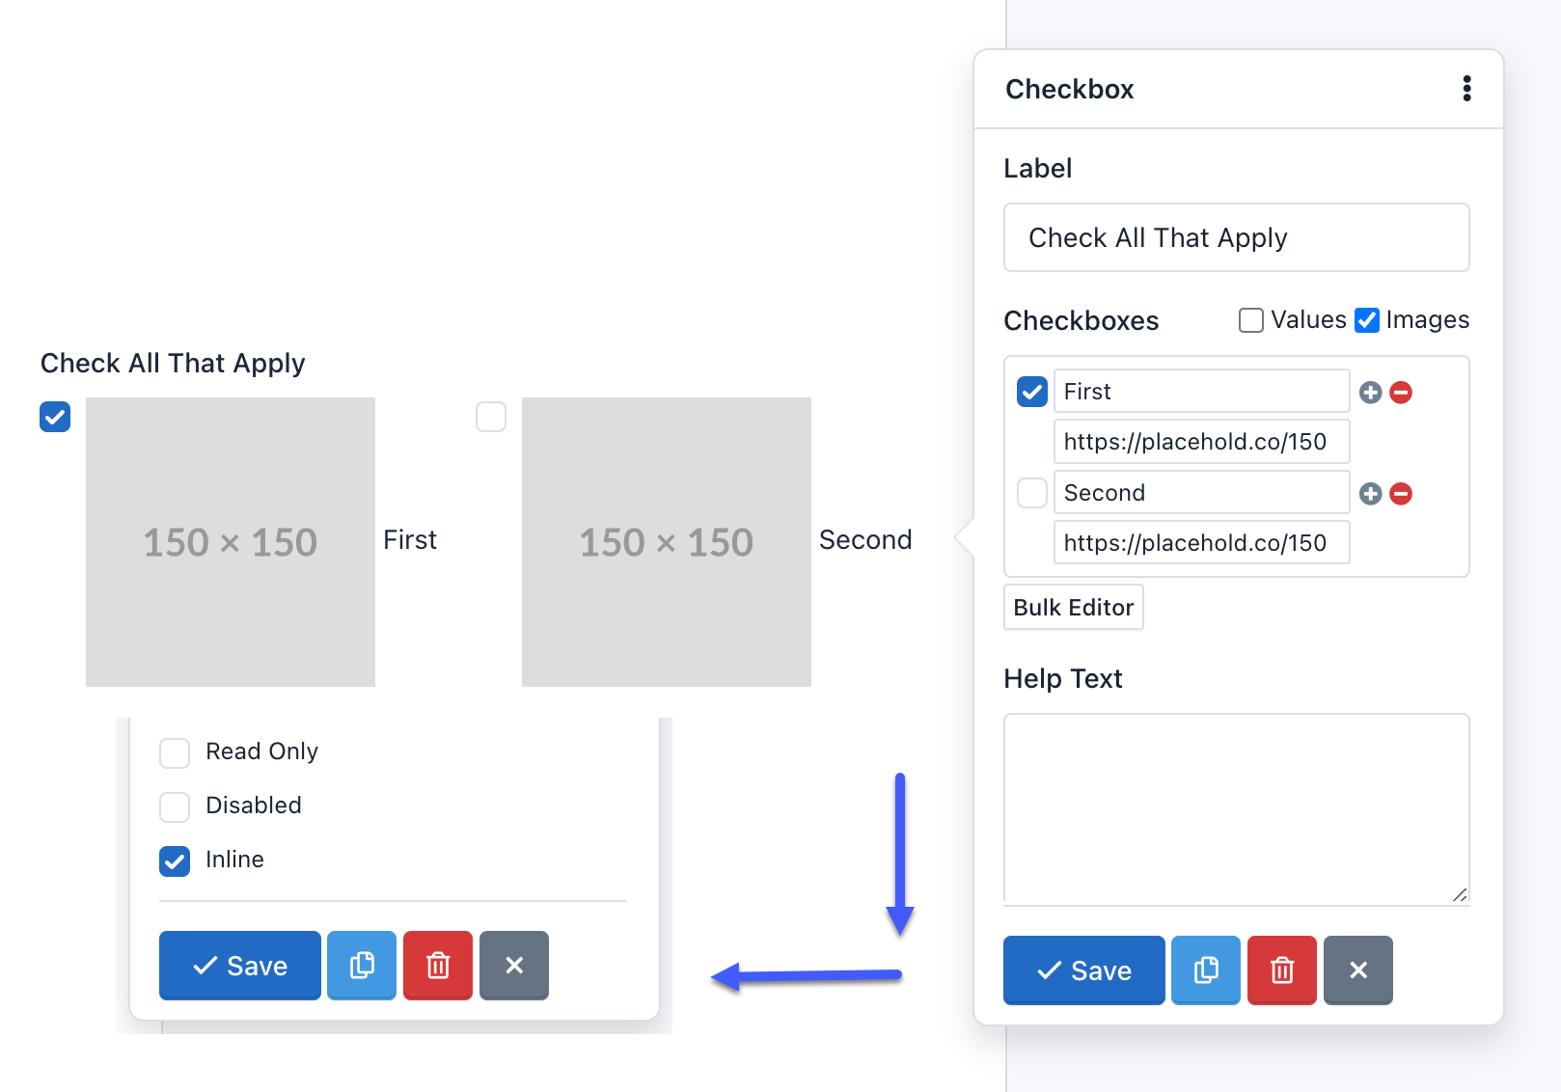Enable the Read Only option
This screenshot has width=1561, height=1092.
click(x=175, y=752)
